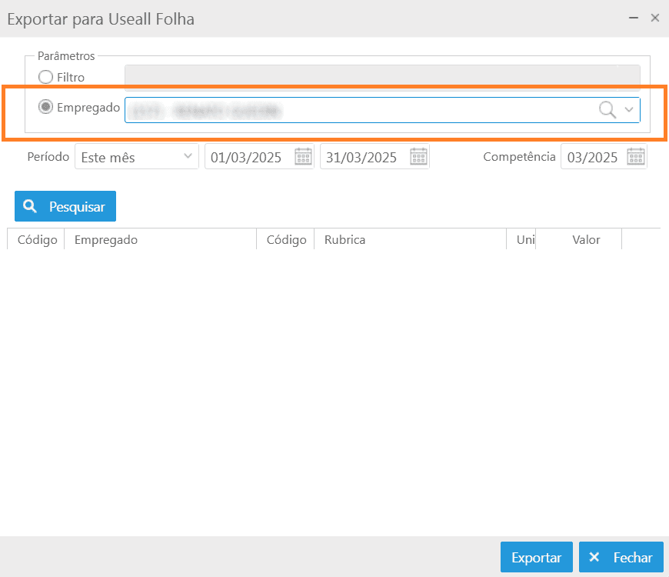Select the Empregado radio option
This screenshot has width=669, height=577.
[x=45, y=107]
